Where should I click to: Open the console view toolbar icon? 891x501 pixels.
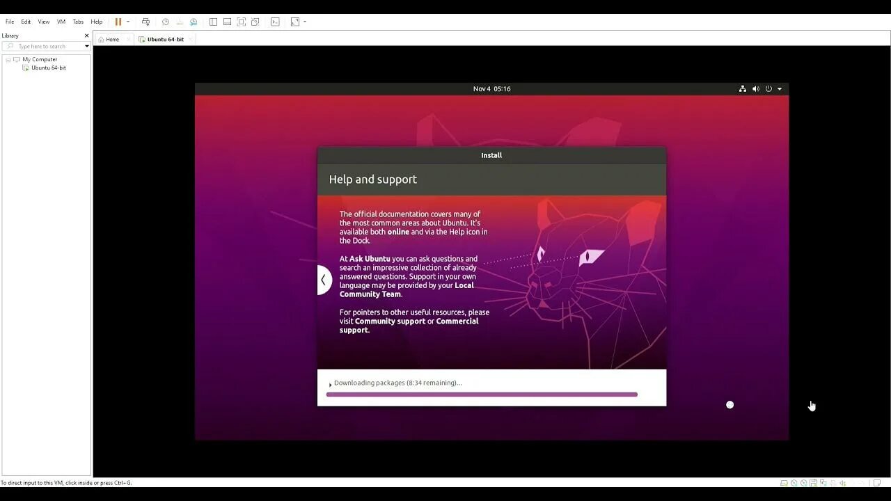(275, 22)
